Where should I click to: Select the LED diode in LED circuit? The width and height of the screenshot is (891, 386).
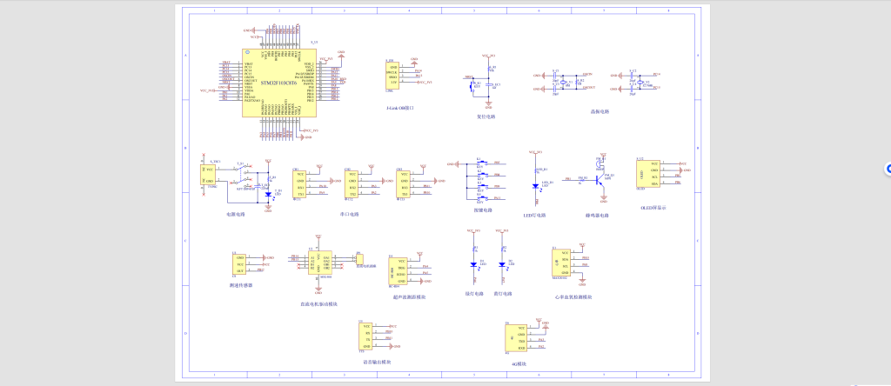(534, 185)
